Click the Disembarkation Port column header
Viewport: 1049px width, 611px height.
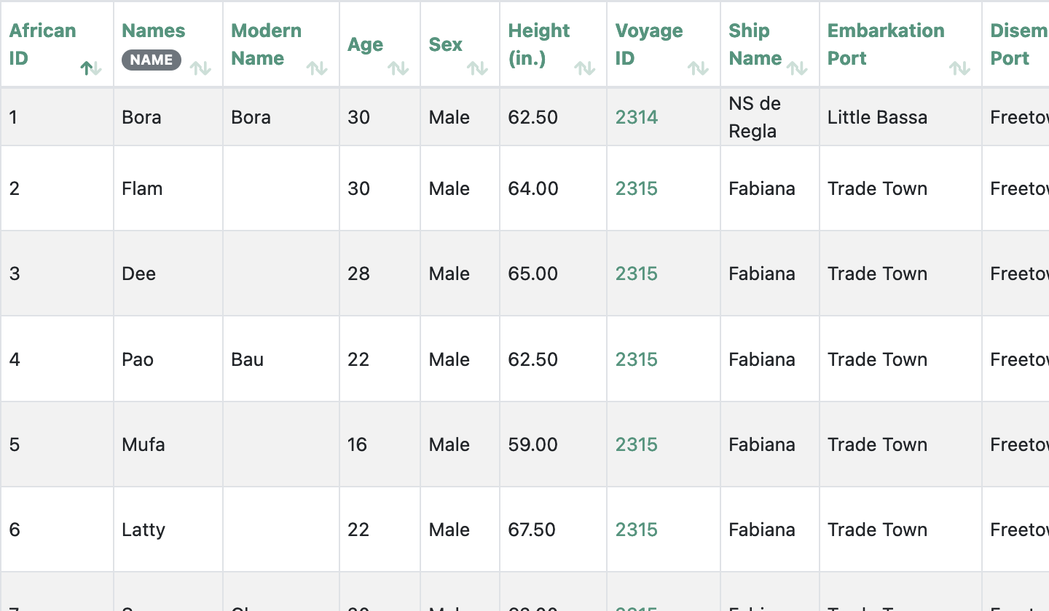click(x=1016, y=44)
